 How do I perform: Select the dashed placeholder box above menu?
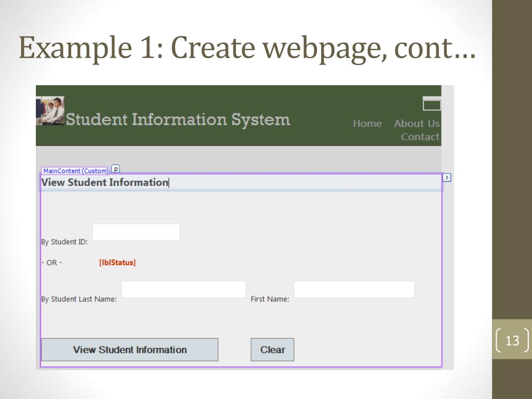pyautogui.click(x=432, y=105)
